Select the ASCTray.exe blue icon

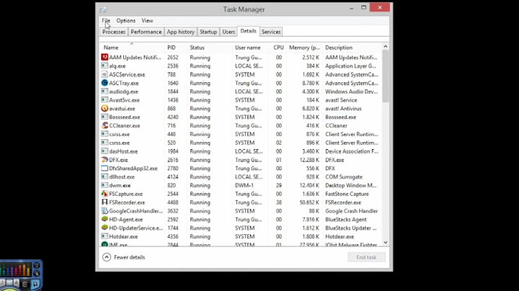(x=105, y=83)
